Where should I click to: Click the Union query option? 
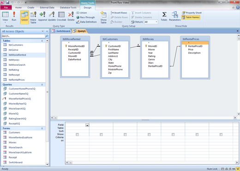click(x=82, y=13)
